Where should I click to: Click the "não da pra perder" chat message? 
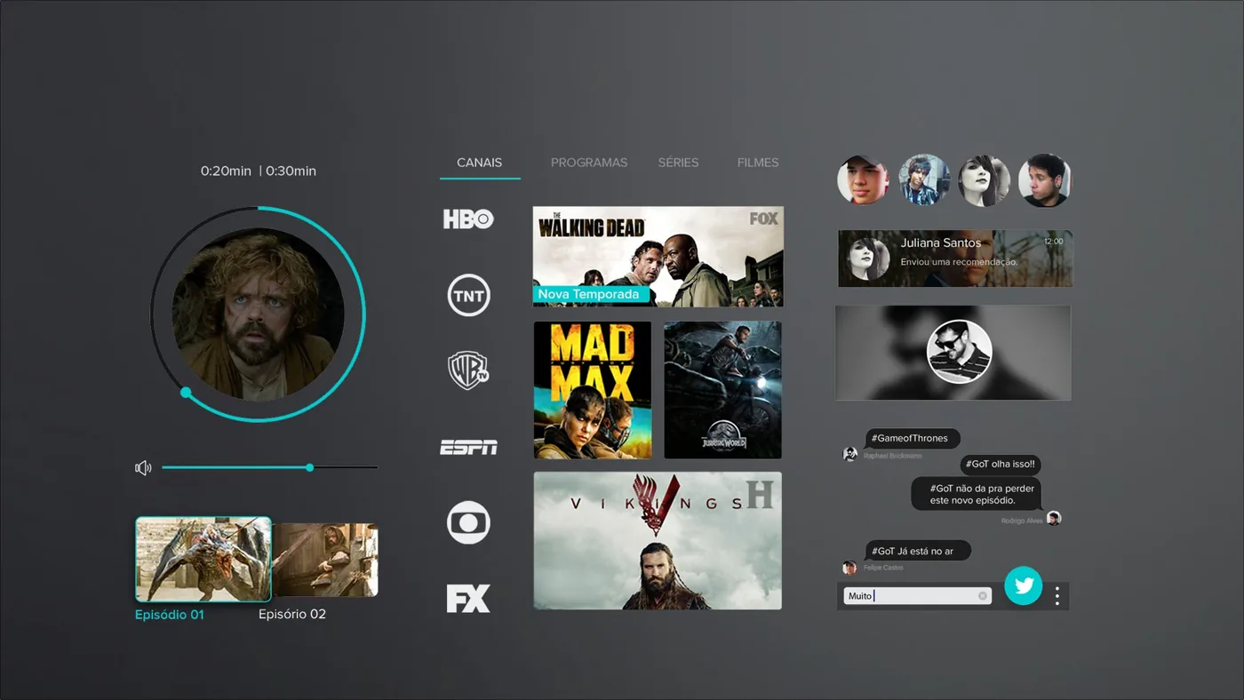[977, 494]
